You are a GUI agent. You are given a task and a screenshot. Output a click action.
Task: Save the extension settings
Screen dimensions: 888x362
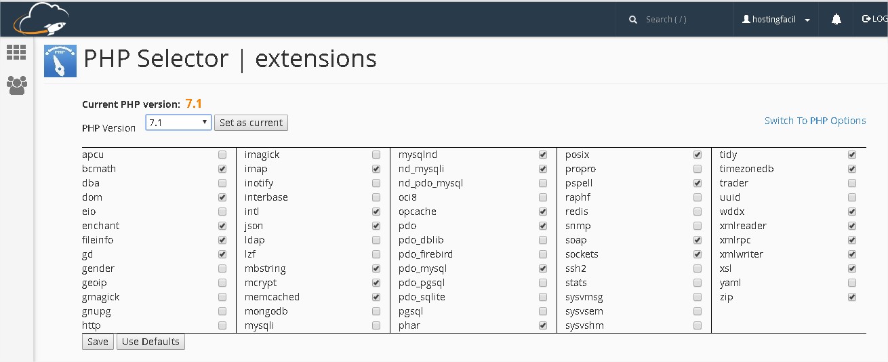[98, 342]
